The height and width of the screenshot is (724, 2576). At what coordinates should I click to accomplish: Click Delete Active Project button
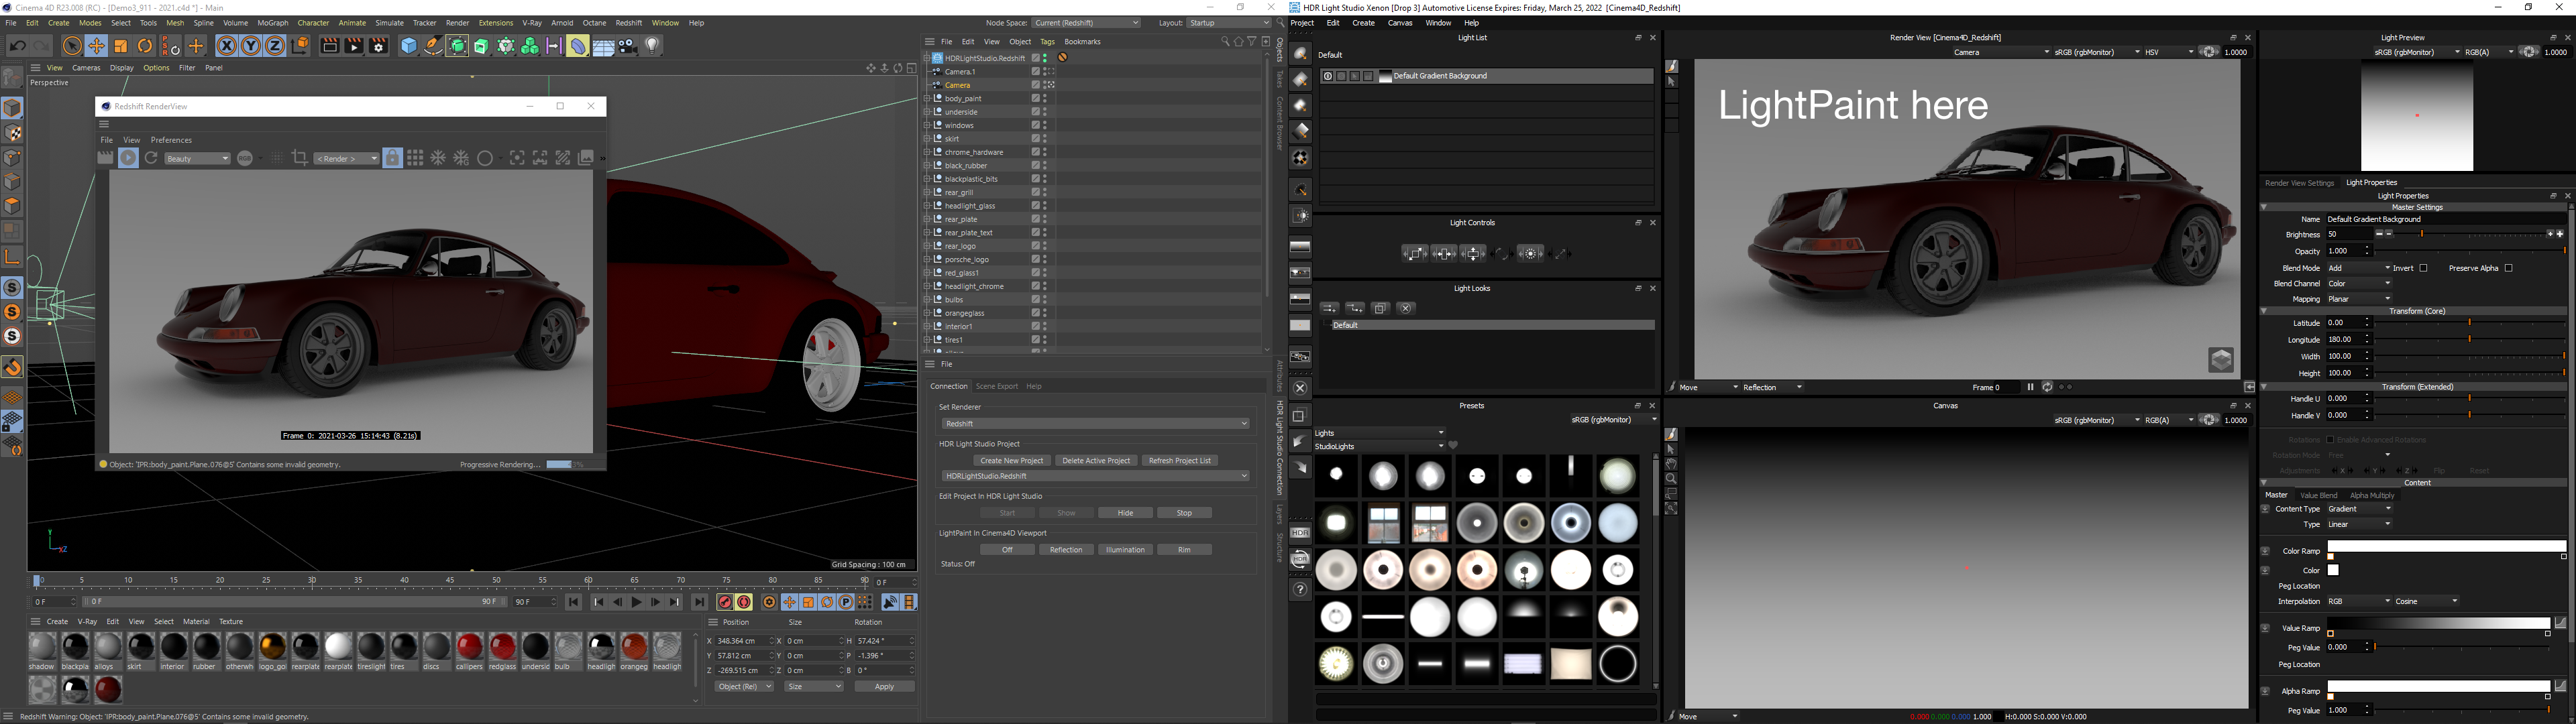point(1095,461)
